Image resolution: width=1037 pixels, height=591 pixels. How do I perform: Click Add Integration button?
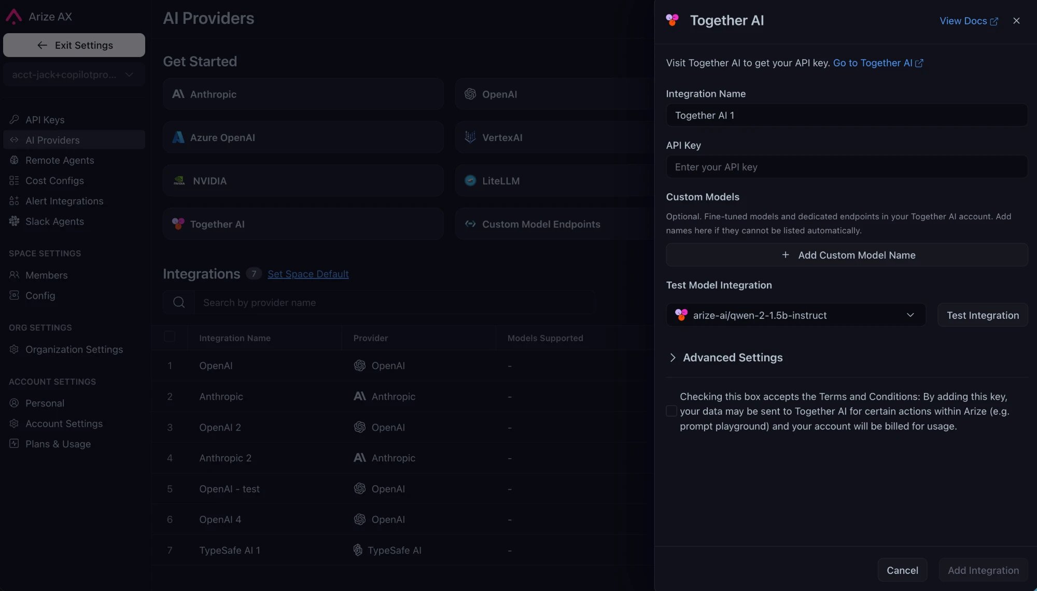[x=983, y=570]
